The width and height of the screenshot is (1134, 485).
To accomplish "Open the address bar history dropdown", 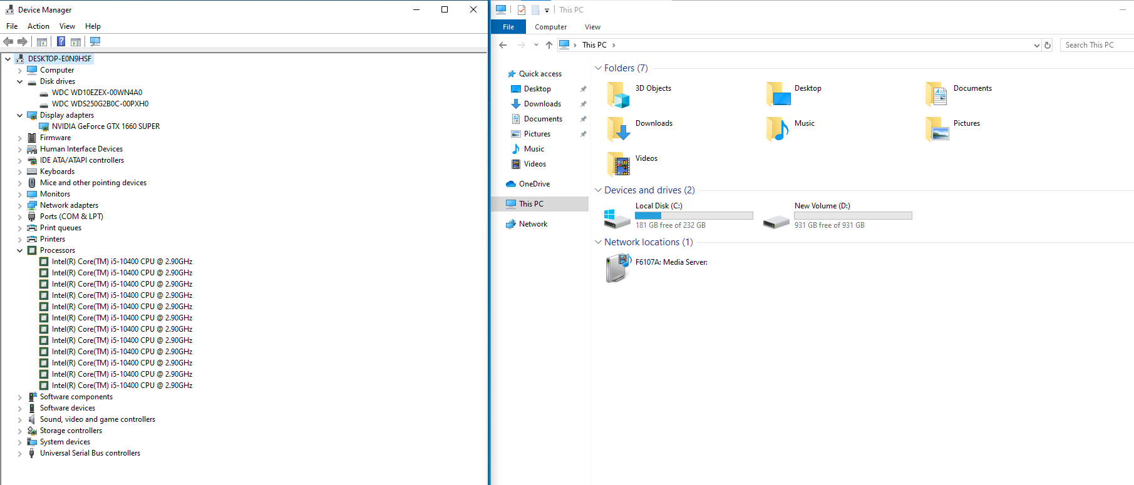I will [x=1036, y=45].
